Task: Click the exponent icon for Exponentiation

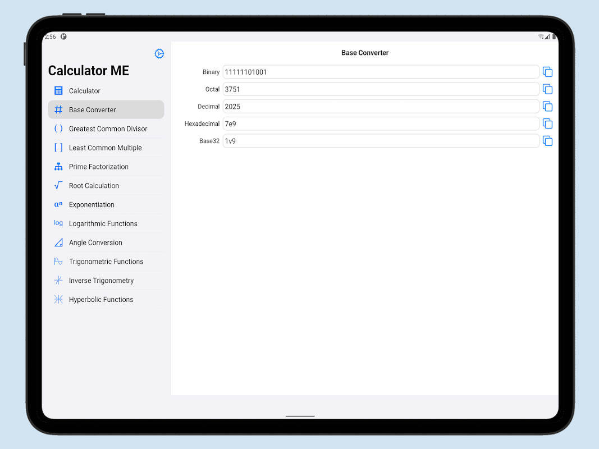Action: point(58,204)
